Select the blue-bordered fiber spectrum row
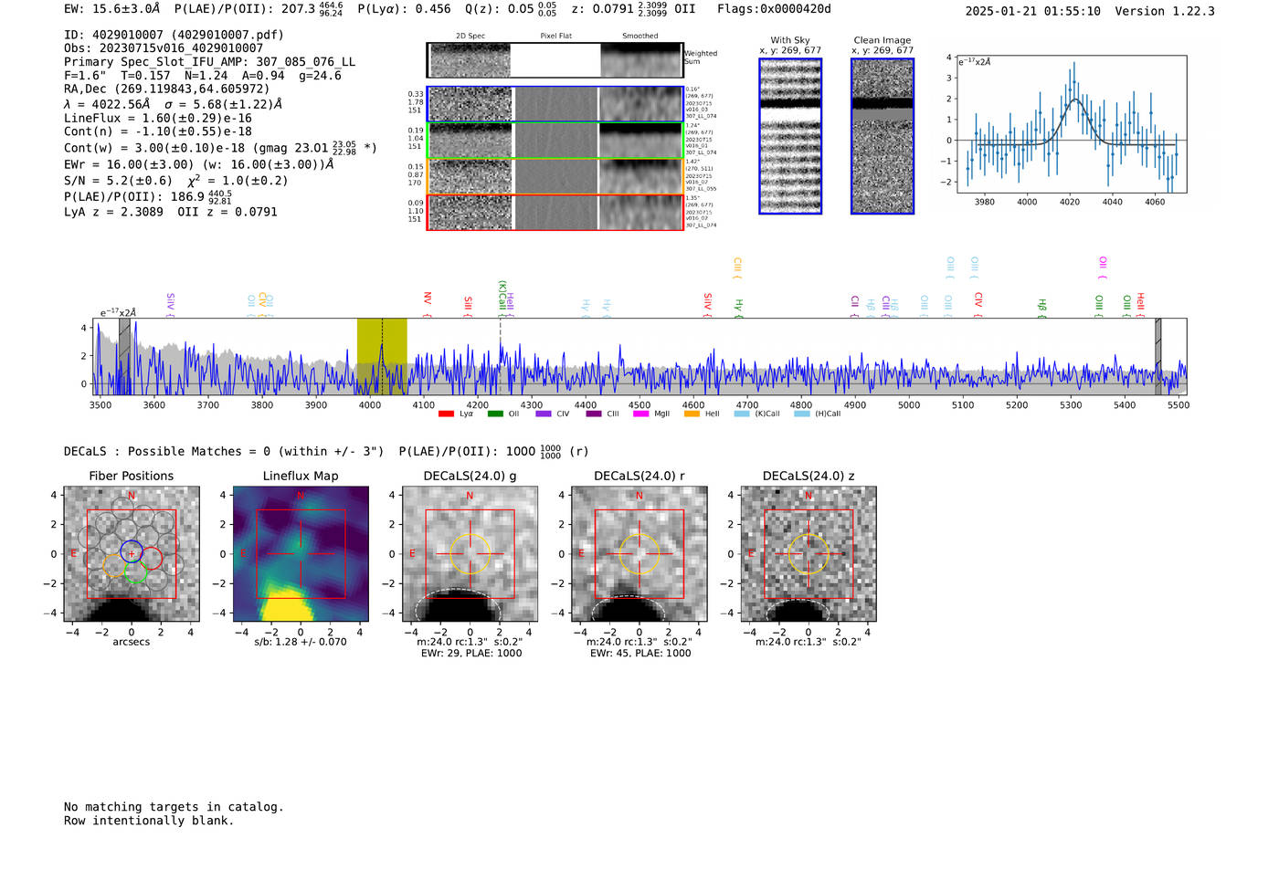 (x=555, y=104)
